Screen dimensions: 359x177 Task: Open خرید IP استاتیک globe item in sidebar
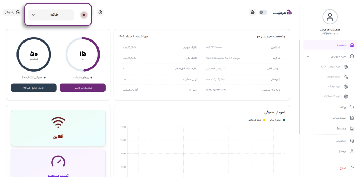tap(336, 96)
